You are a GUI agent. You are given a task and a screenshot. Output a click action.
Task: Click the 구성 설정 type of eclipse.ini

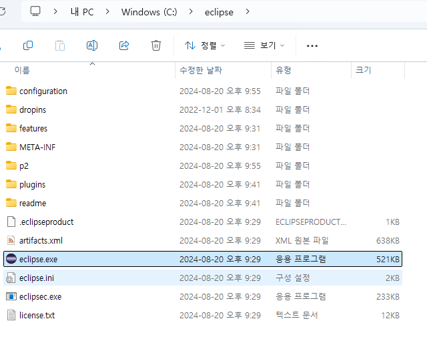click(x=292, y=278)
